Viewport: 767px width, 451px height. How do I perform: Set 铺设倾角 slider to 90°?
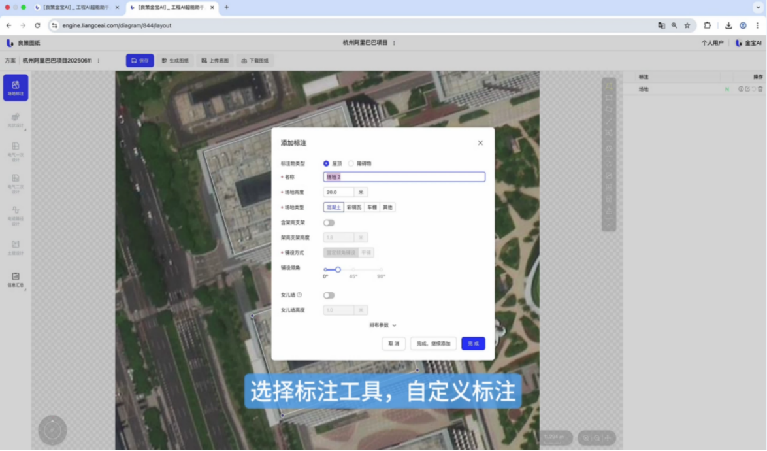[x=381, y=269]
